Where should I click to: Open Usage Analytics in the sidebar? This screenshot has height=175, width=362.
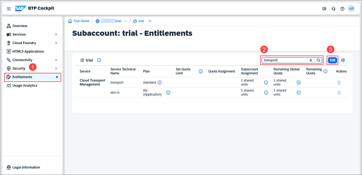(32, 86)
